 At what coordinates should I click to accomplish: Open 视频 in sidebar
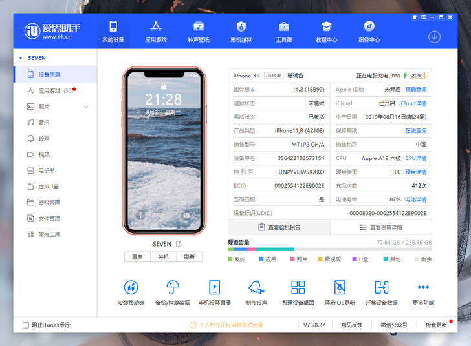point(56,154)
